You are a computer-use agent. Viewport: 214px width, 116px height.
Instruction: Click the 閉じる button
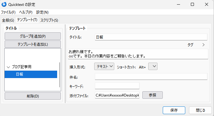click(x=200, y=110)
